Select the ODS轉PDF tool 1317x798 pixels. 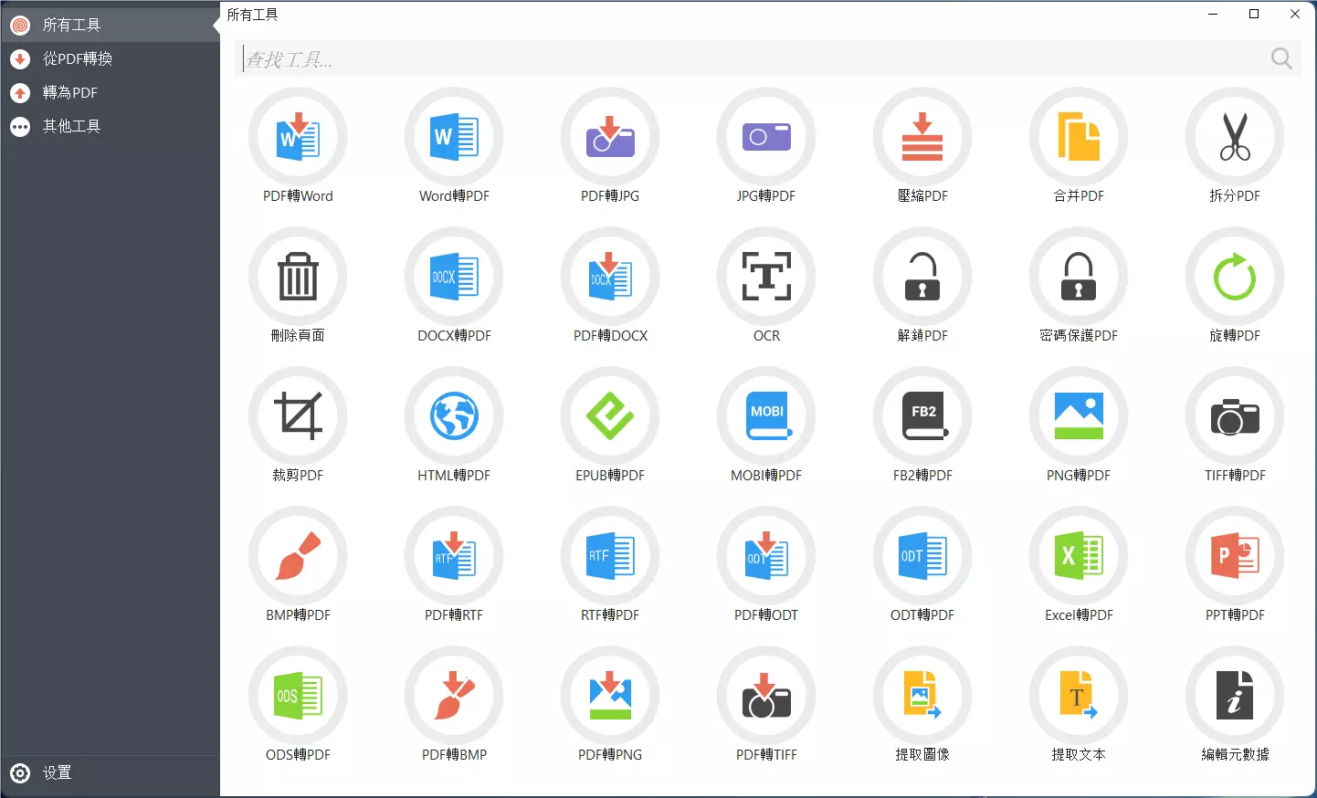coord(298,696)
